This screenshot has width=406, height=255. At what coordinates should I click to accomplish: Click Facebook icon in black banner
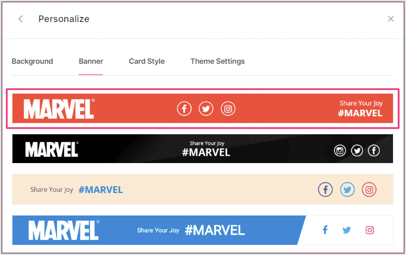[374, 150]
